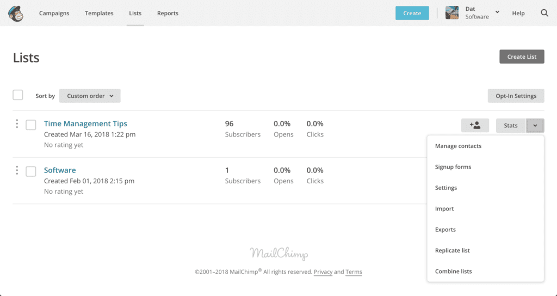Click the Dat Software account avatar

(x=452, y=13)
